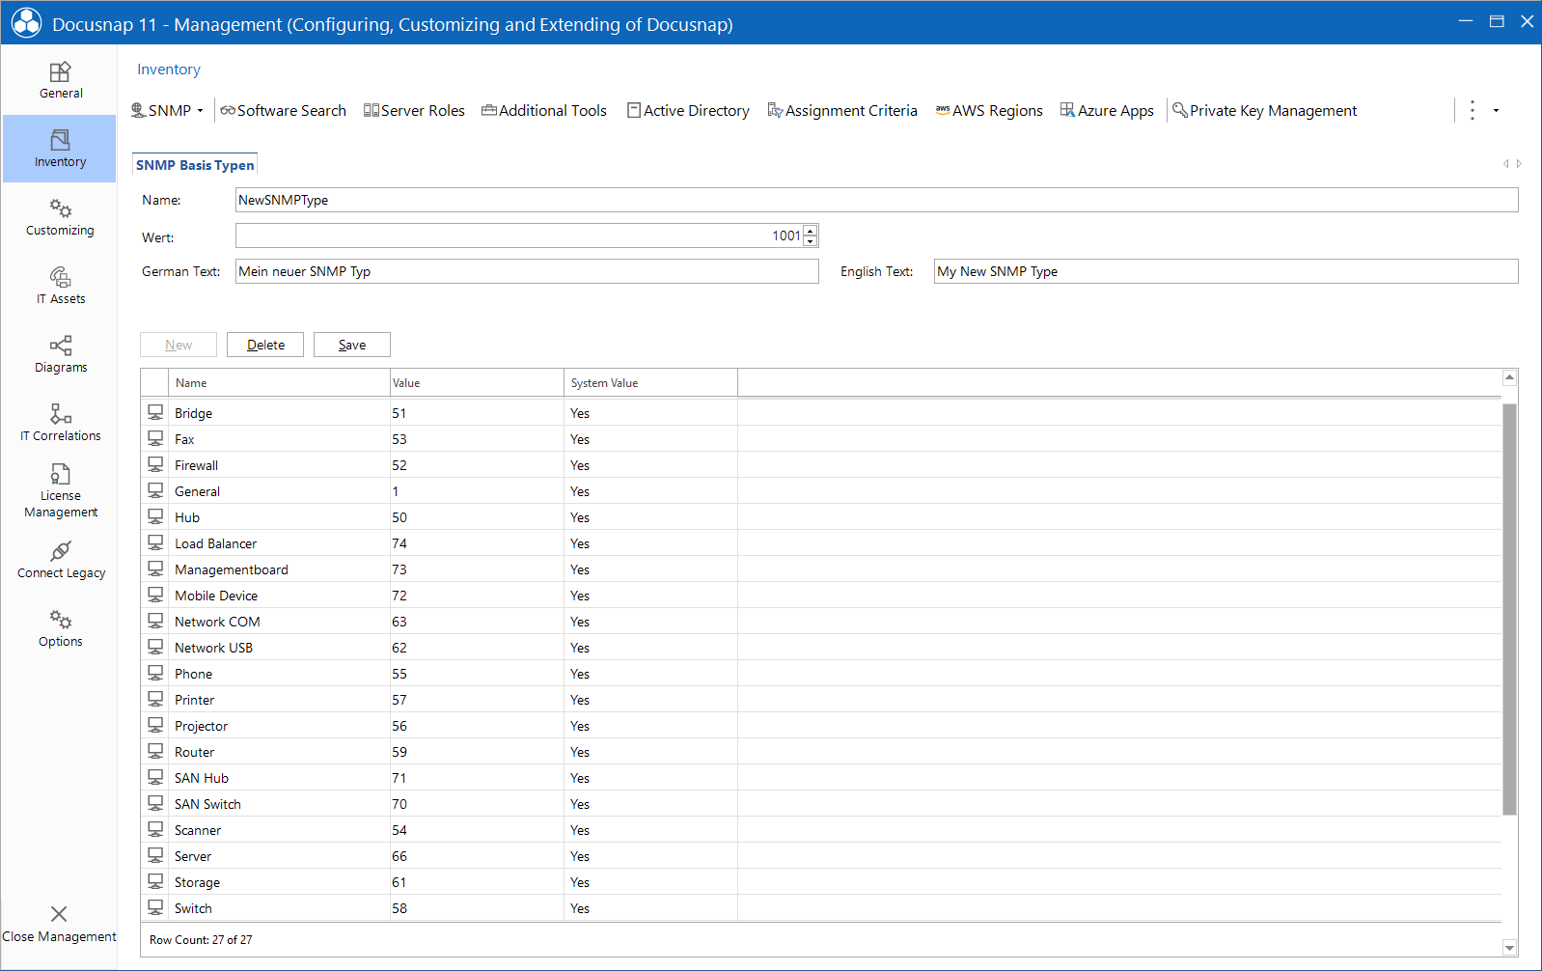Image resolution: width=1542 pixels, height=971 pixels.
Task: Select the Hub row
Action: pos(821,517)
